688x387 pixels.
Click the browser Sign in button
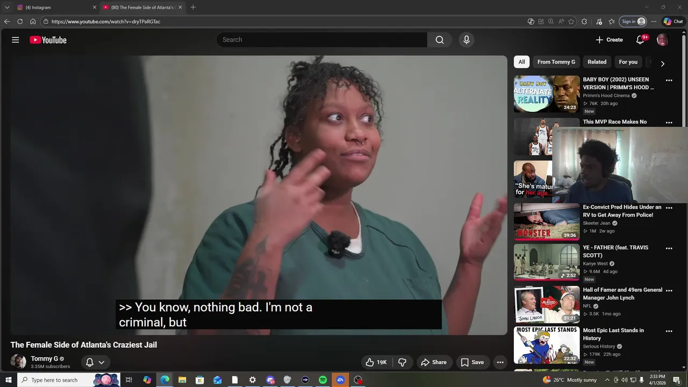[x=633, y=21]
